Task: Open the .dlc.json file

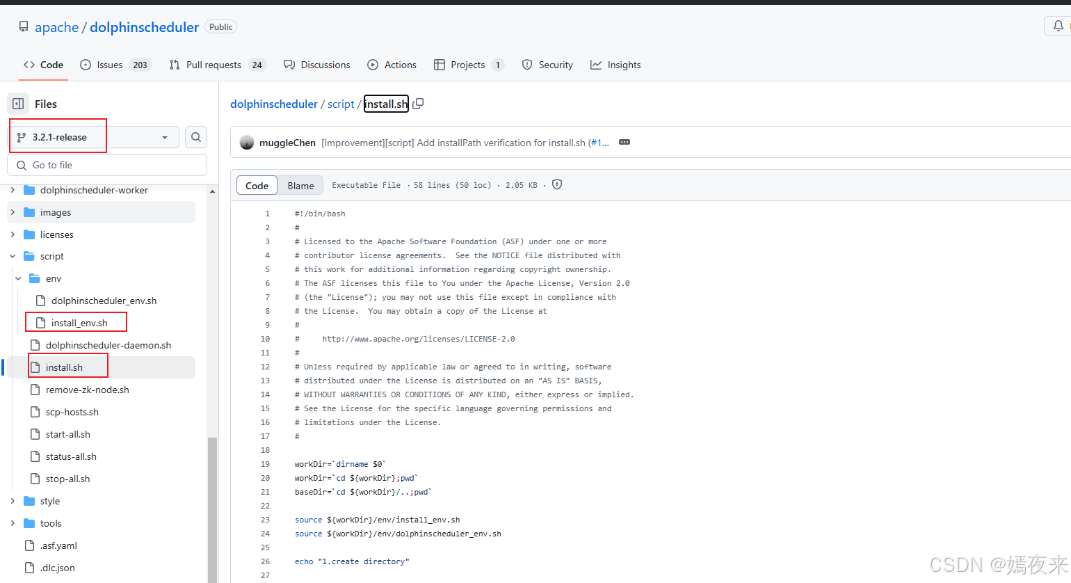Action: (x=57, y=568)
